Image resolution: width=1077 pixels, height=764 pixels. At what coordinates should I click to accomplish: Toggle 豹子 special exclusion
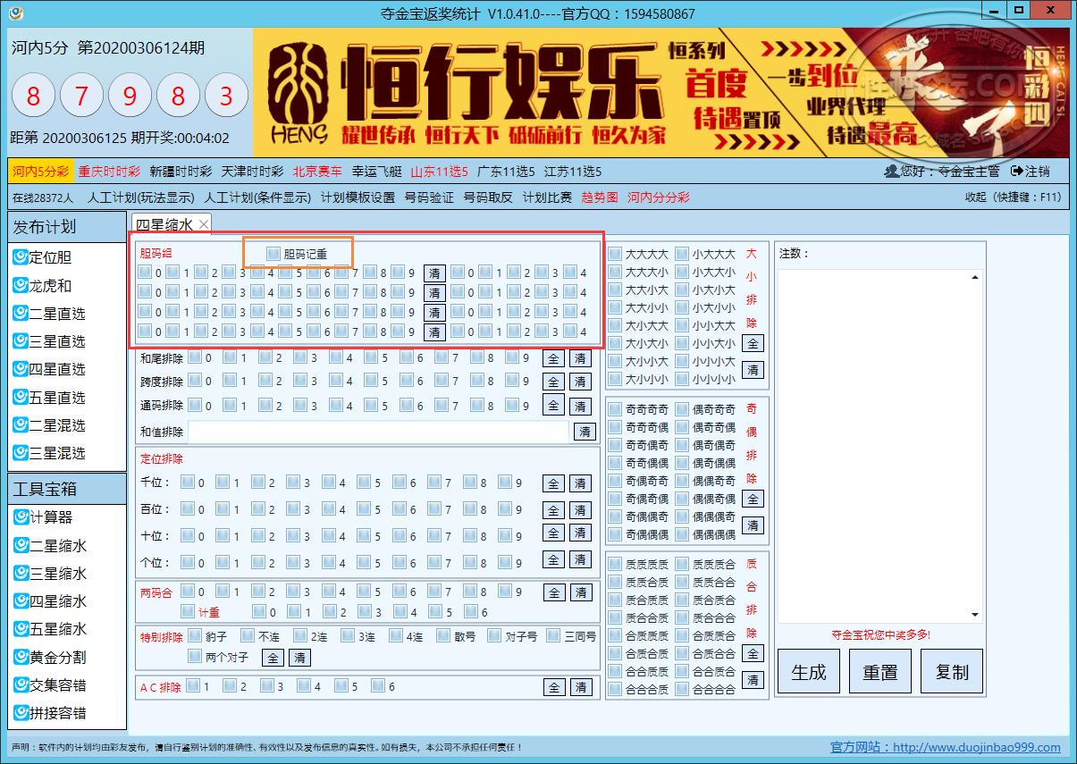point(195,637)
